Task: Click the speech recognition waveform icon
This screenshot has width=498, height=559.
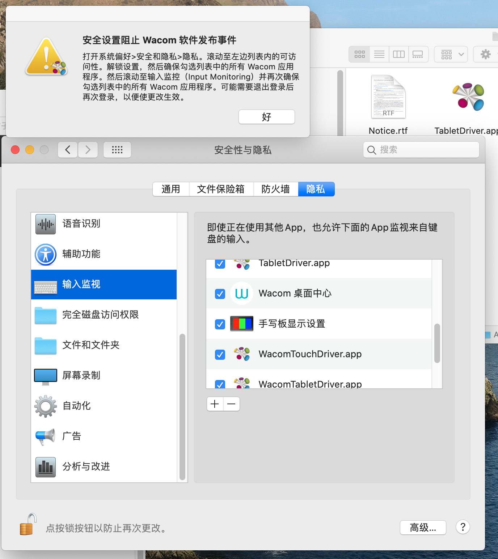Action: coord(46,224)
